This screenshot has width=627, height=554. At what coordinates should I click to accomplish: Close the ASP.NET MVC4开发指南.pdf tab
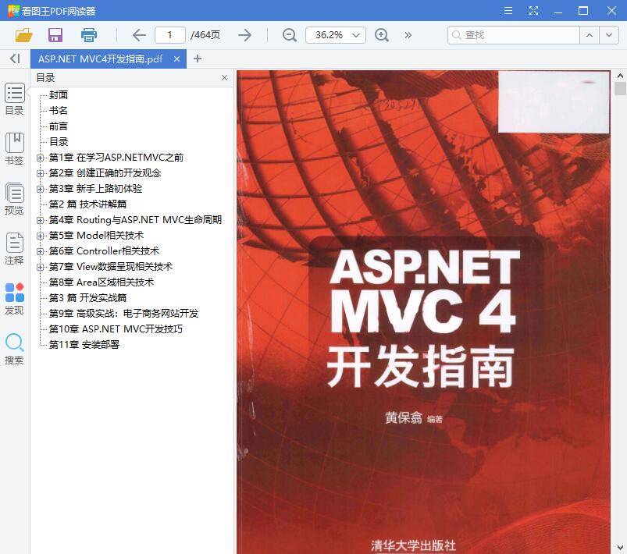[x=176, y=59]
